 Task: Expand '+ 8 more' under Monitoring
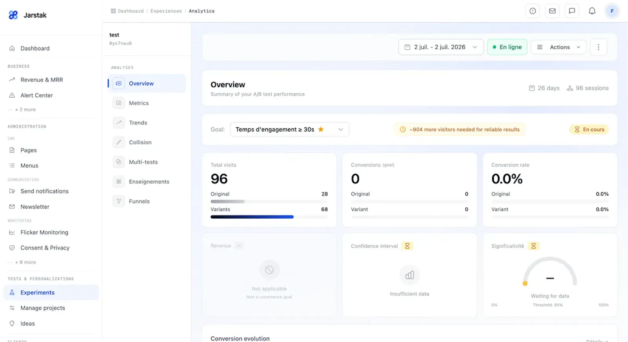(x=25, y=262)
